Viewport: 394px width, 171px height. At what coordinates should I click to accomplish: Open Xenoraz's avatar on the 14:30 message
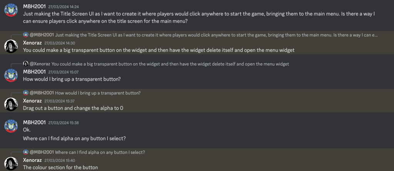point(11,46)
